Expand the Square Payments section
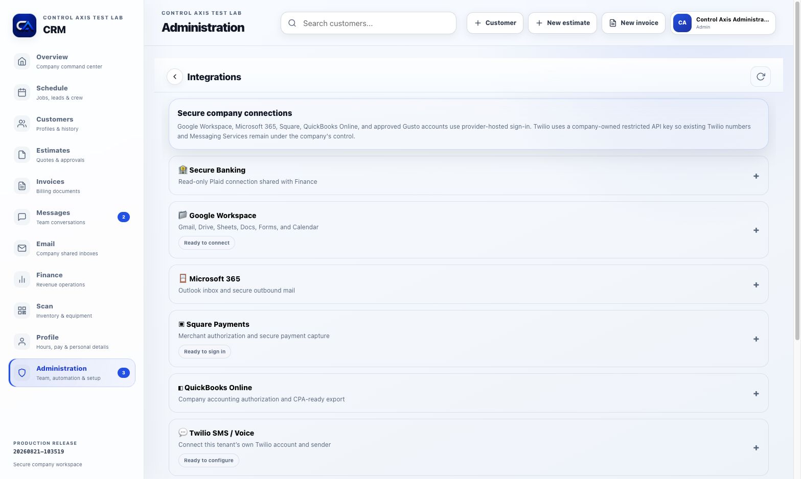Image resolution: width=801 pixels, height=479 pixels. (756, 339)
